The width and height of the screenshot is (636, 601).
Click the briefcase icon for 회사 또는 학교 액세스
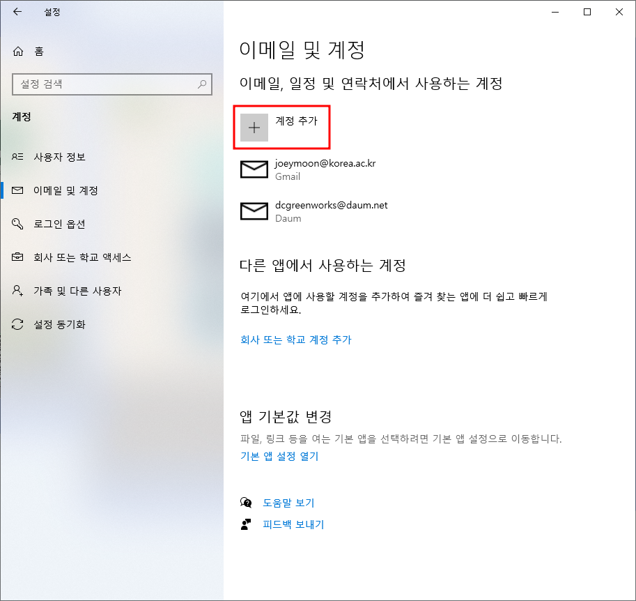coord(17,257)
